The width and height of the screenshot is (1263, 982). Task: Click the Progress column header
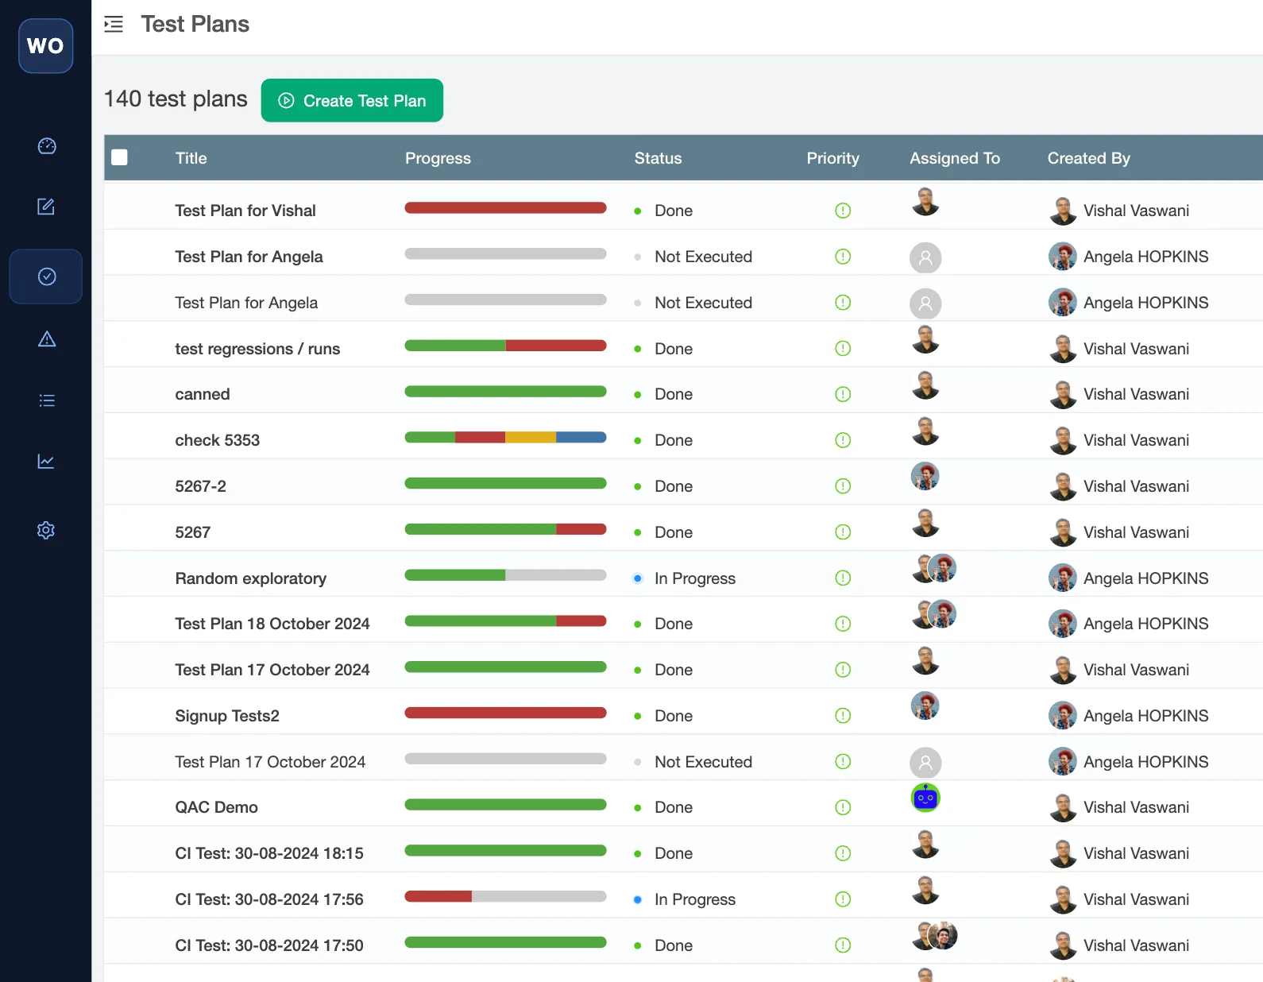438,158
